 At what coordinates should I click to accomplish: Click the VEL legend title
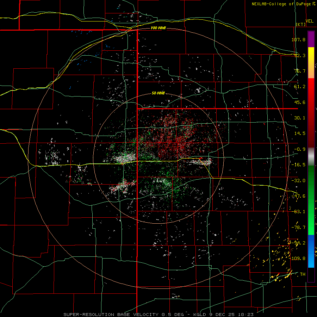click(x=310, y=21)
